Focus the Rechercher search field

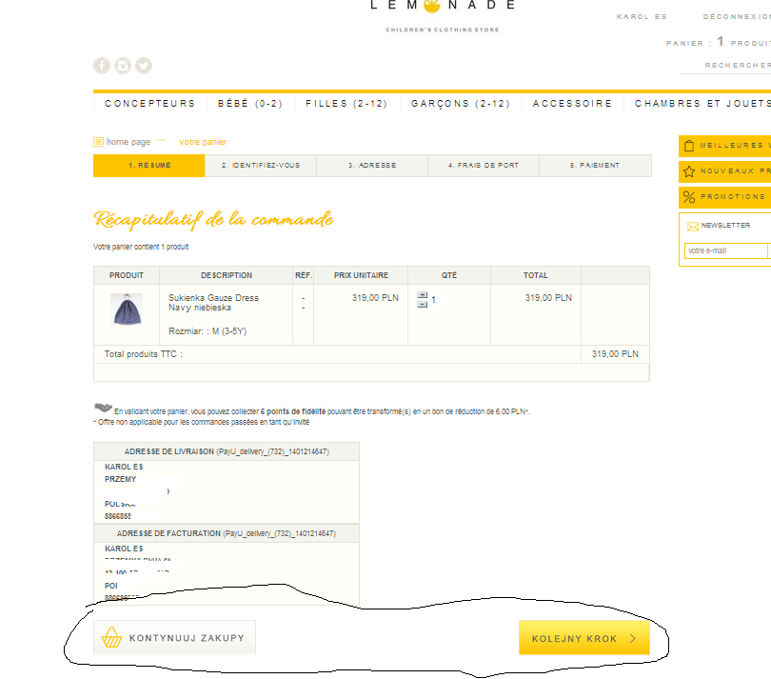point(725,66)
